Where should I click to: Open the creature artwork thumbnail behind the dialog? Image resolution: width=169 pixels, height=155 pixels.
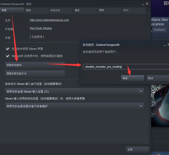160,105
